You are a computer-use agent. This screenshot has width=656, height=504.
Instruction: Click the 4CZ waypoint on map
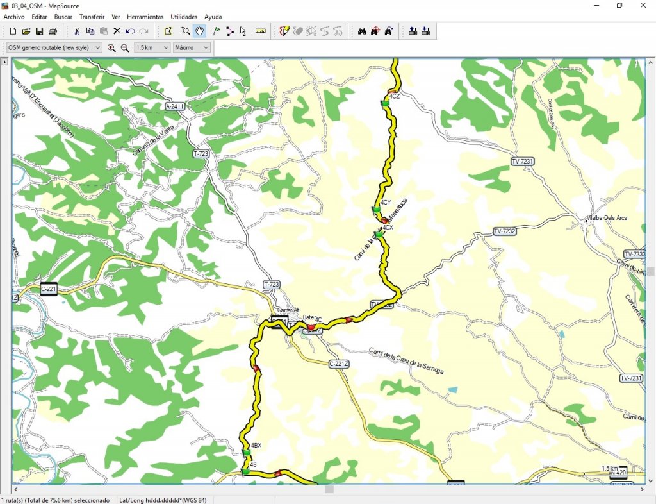(x=386, y=103)
